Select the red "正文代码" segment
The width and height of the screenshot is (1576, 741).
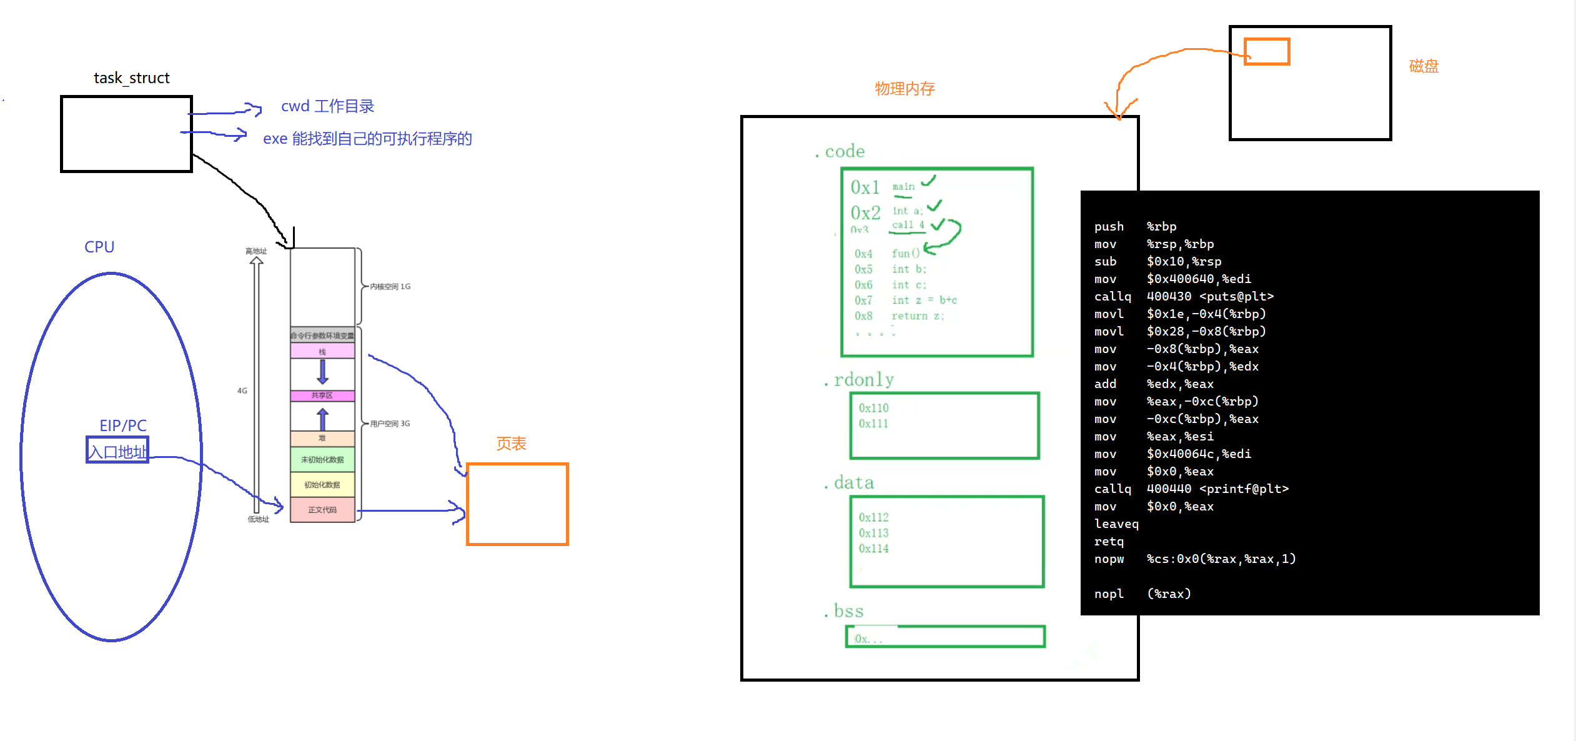pyautogui.click(x=322, y=509)
